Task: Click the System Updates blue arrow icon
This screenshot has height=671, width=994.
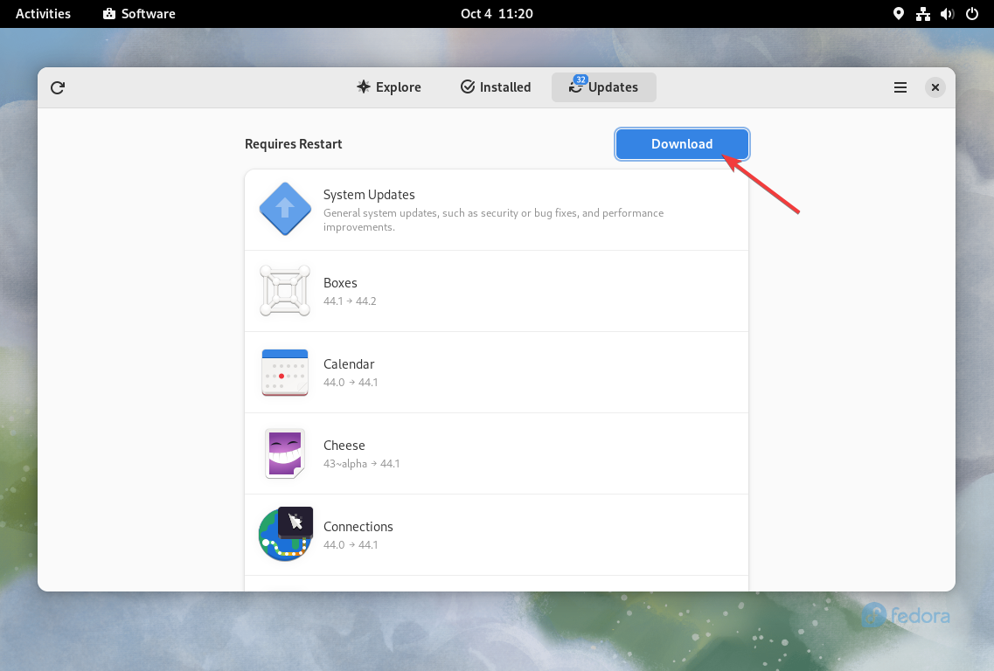Action: (x=285, y=209)
